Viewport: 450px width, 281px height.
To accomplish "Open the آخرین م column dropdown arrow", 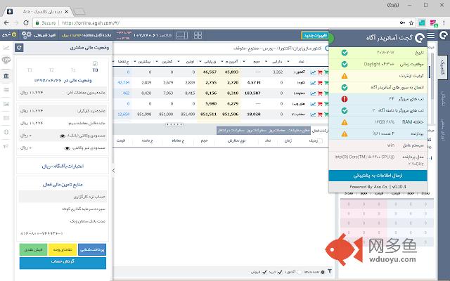I will click(222, 61).
